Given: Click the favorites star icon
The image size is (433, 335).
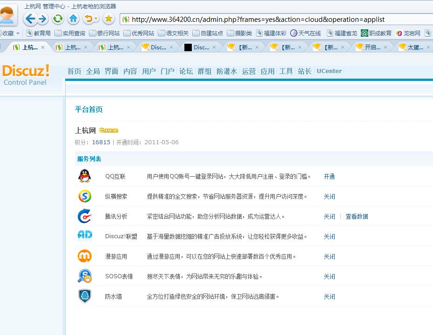Looking at the screenshot, I should tap(108, 19).
